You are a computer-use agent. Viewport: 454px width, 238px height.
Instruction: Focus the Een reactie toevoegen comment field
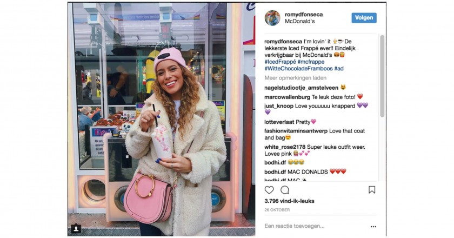click(x=316, y=226)
